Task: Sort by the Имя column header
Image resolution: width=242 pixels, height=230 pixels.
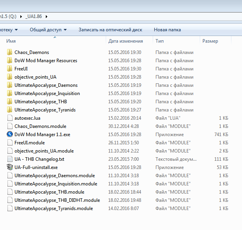Action: tap(11, 41)
